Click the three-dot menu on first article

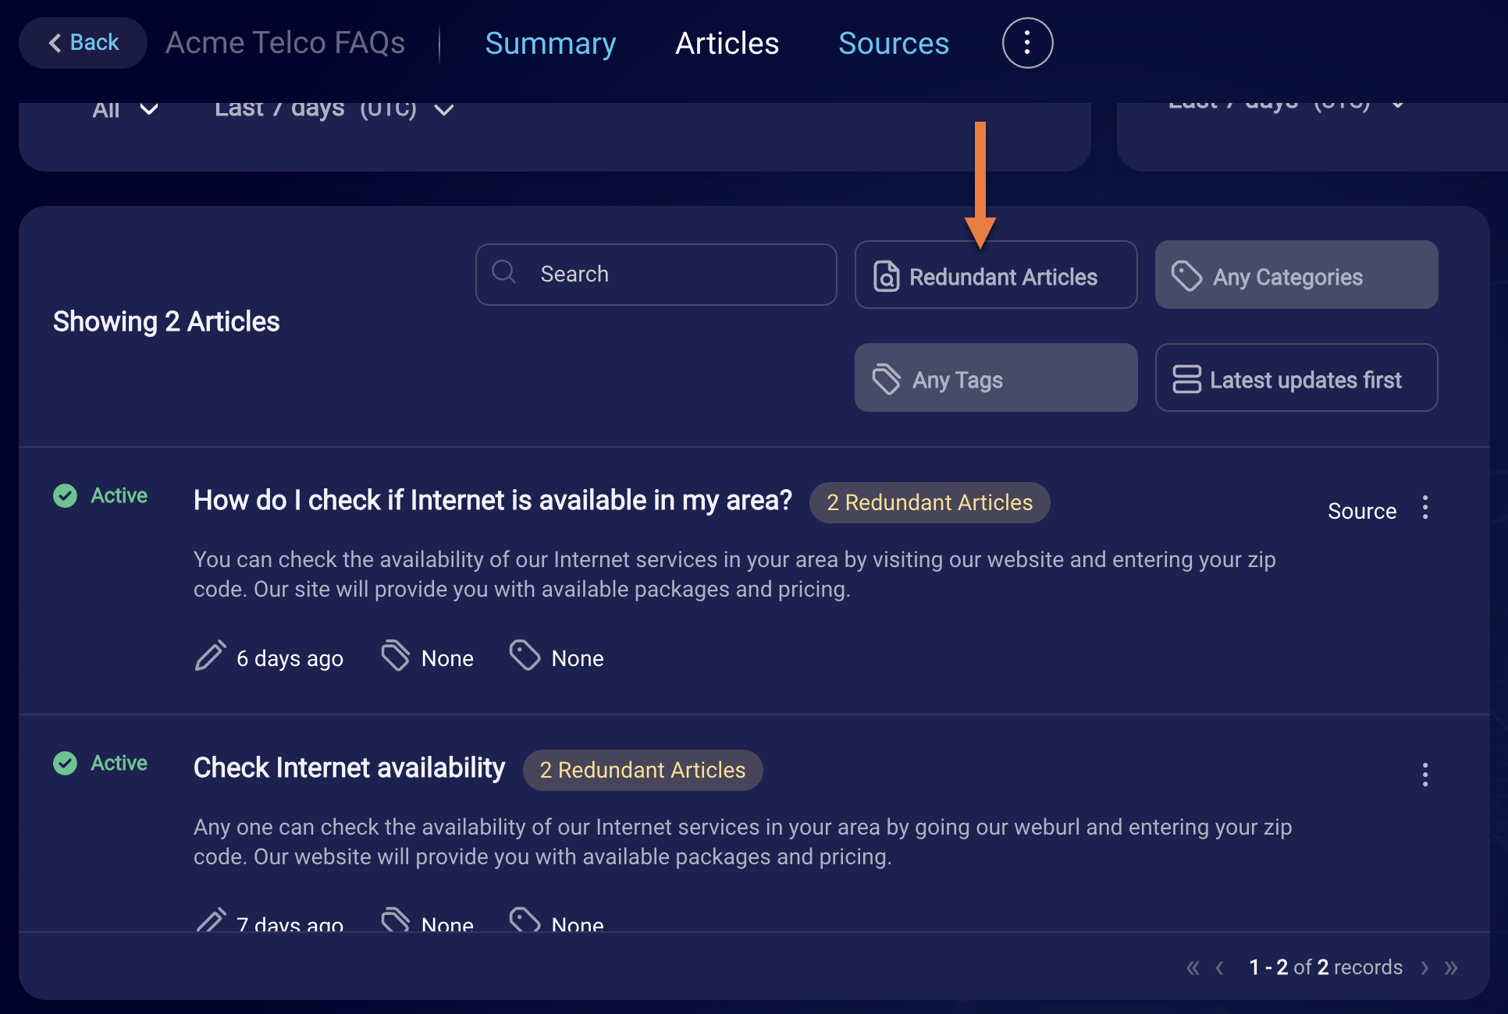[x=1428, y=509]
